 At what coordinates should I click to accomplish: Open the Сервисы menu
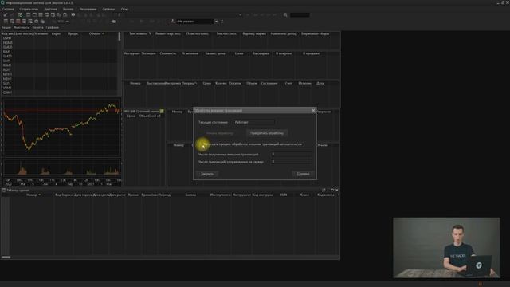[108, 9]
